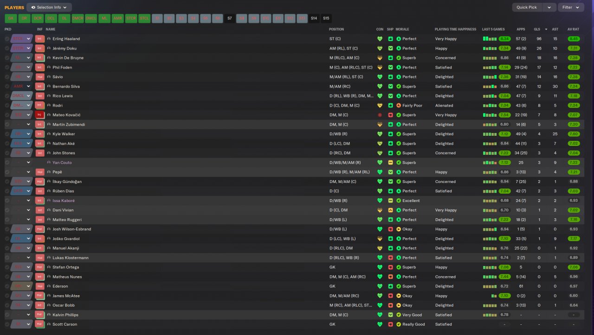Expand the arrow next to Quick Pick
This screenshot has height=335, width=594.
tap(549, 7)
